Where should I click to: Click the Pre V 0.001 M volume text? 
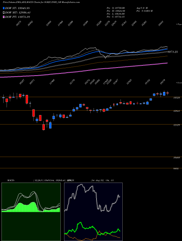144,11
